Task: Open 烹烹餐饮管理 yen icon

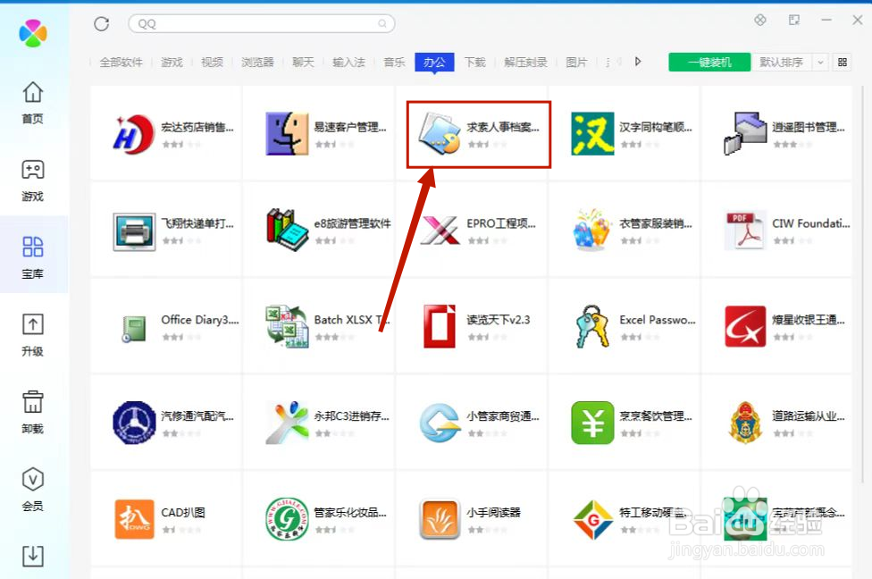Action: click(x=592, y=423)
